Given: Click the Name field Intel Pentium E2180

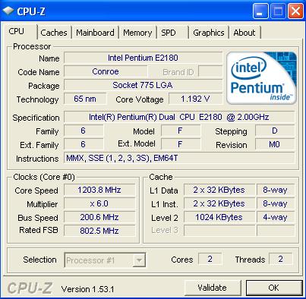Looking at the screenshot, I should pyautogui.click(x=143, y=58).
